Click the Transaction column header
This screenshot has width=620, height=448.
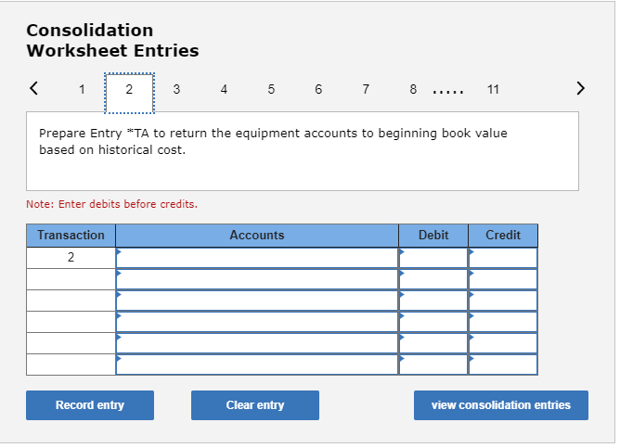71,236
